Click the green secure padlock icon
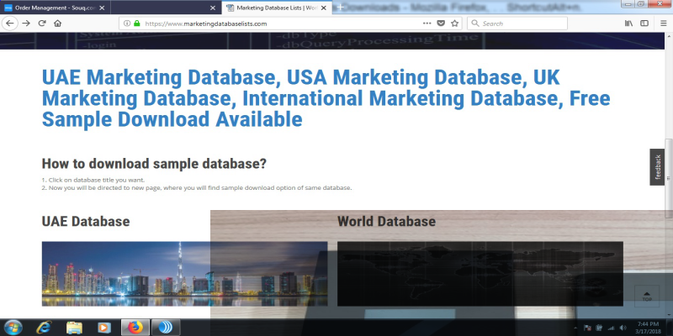The height and width of the screenshot is (336, 673). coord(137,24)
